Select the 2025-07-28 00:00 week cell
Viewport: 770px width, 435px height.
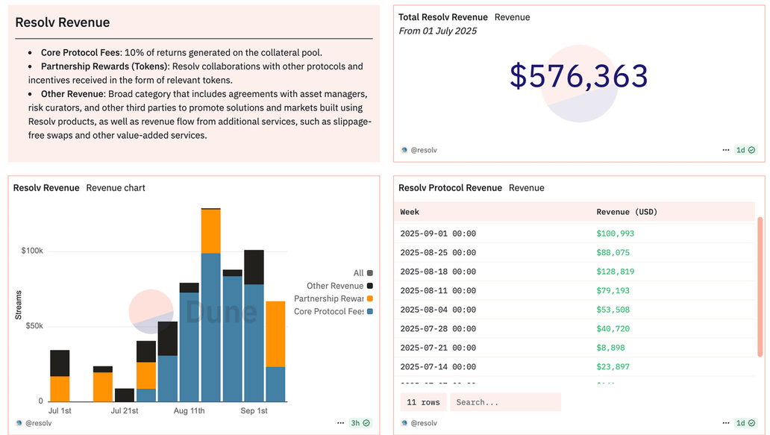pyautogui.click(x=438, y=329)
